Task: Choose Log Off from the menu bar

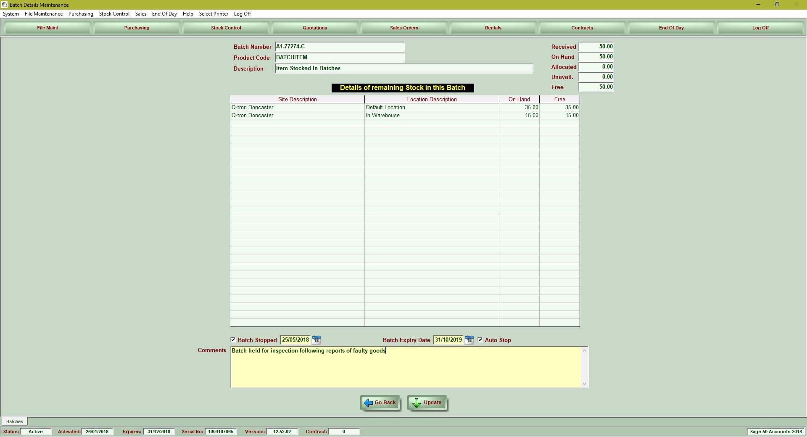Action: coord(243,14)
